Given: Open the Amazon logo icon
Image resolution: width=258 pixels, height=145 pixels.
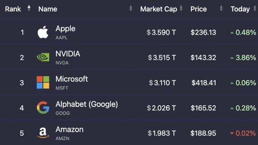Looking at the screenshot, I should (43, 133).
